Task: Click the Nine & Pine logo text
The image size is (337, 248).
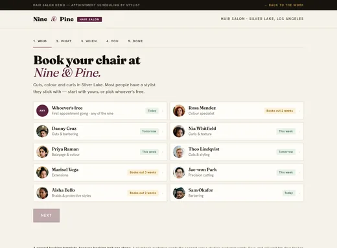Action: coord(53,19)
